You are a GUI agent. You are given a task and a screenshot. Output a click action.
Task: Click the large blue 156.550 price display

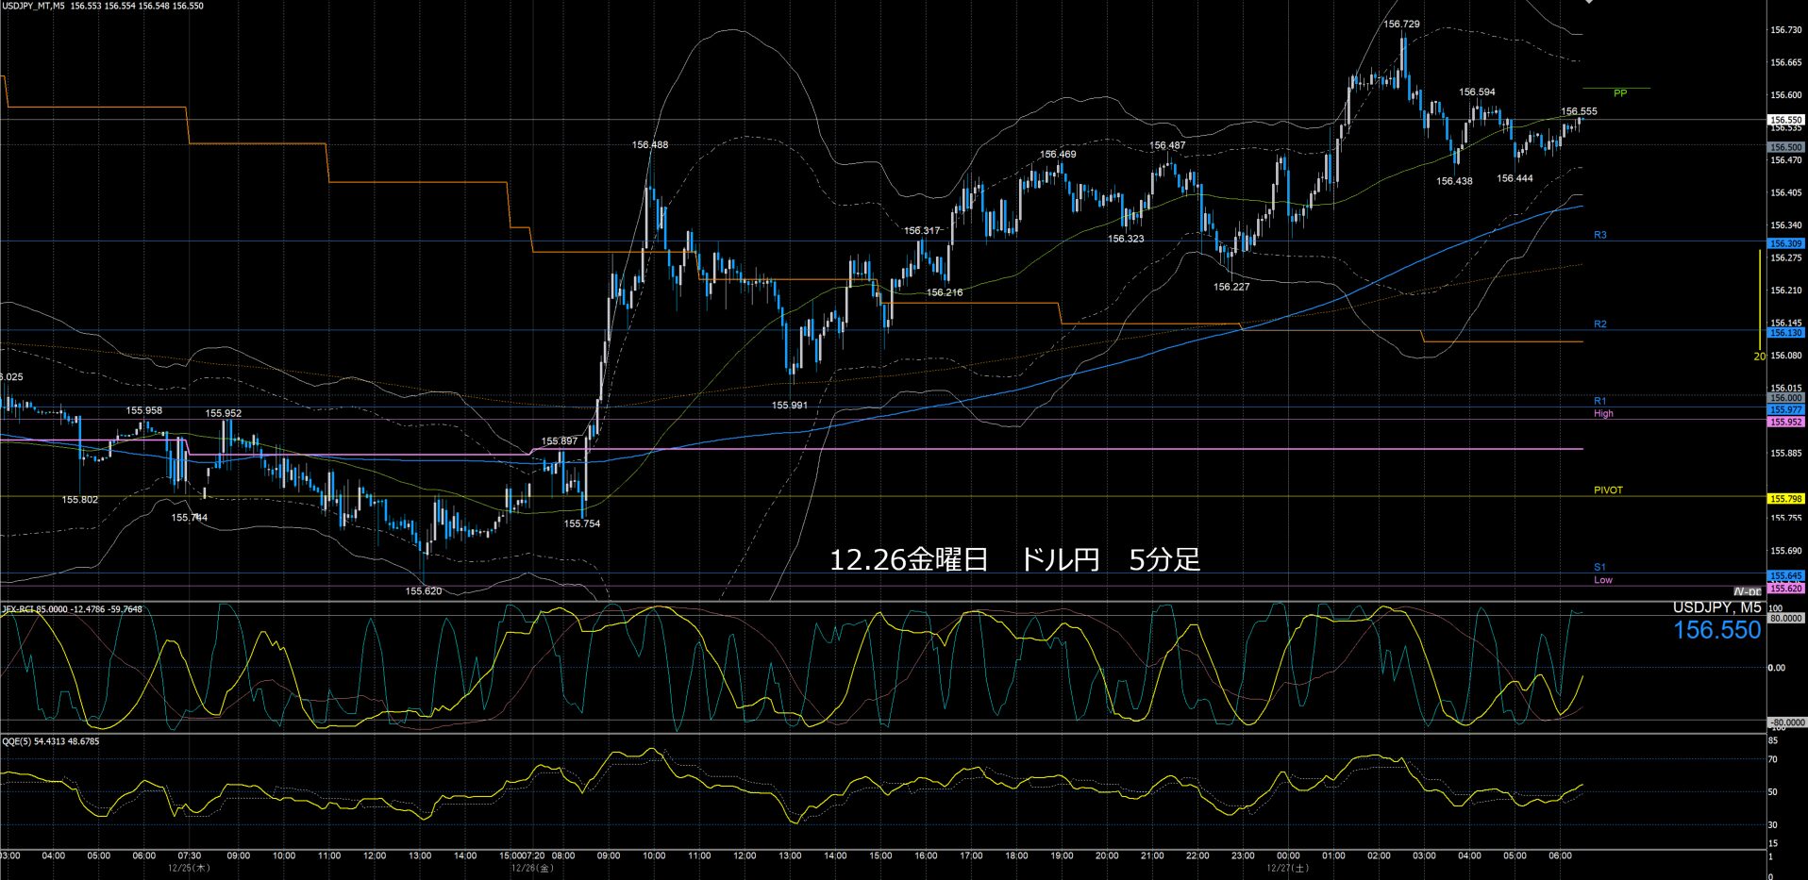(1716, 630)
